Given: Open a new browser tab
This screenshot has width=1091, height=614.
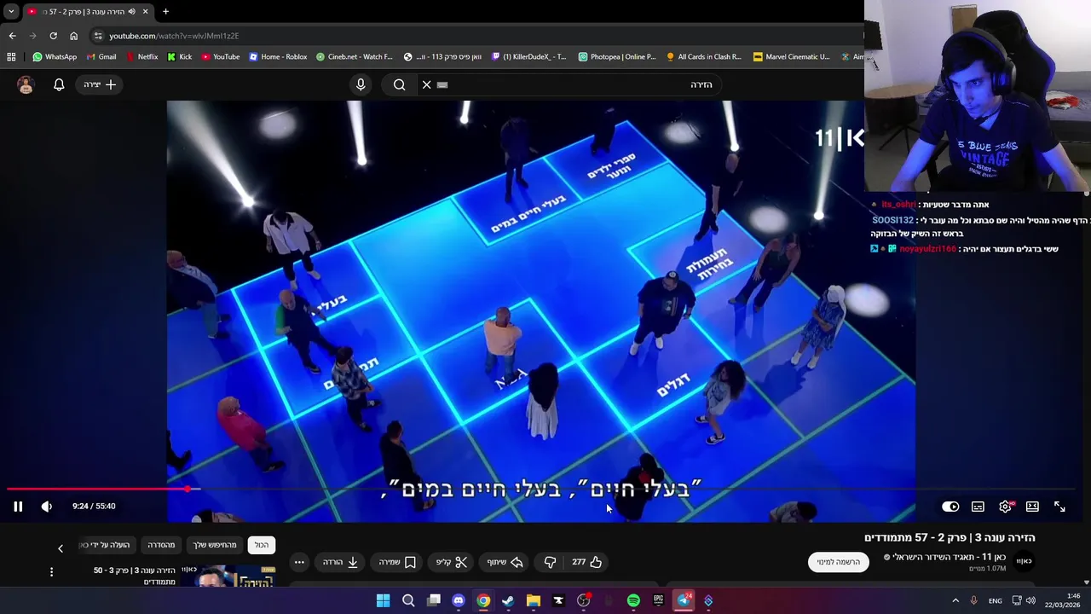Looking at the screenshot, I should 165,11.
